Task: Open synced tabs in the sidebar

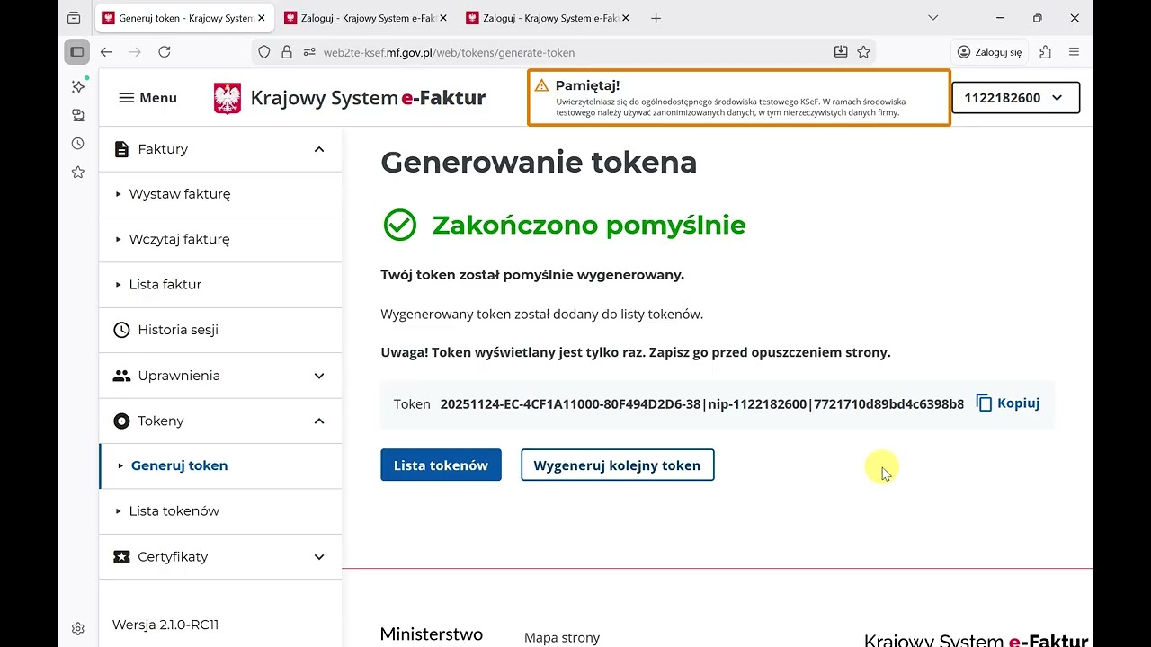Action: coord(78,115)
